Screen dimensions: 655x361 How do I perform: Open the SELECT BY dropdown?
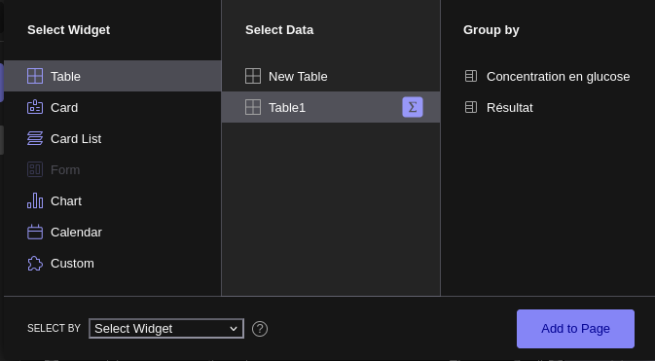(x=166, y=329)
